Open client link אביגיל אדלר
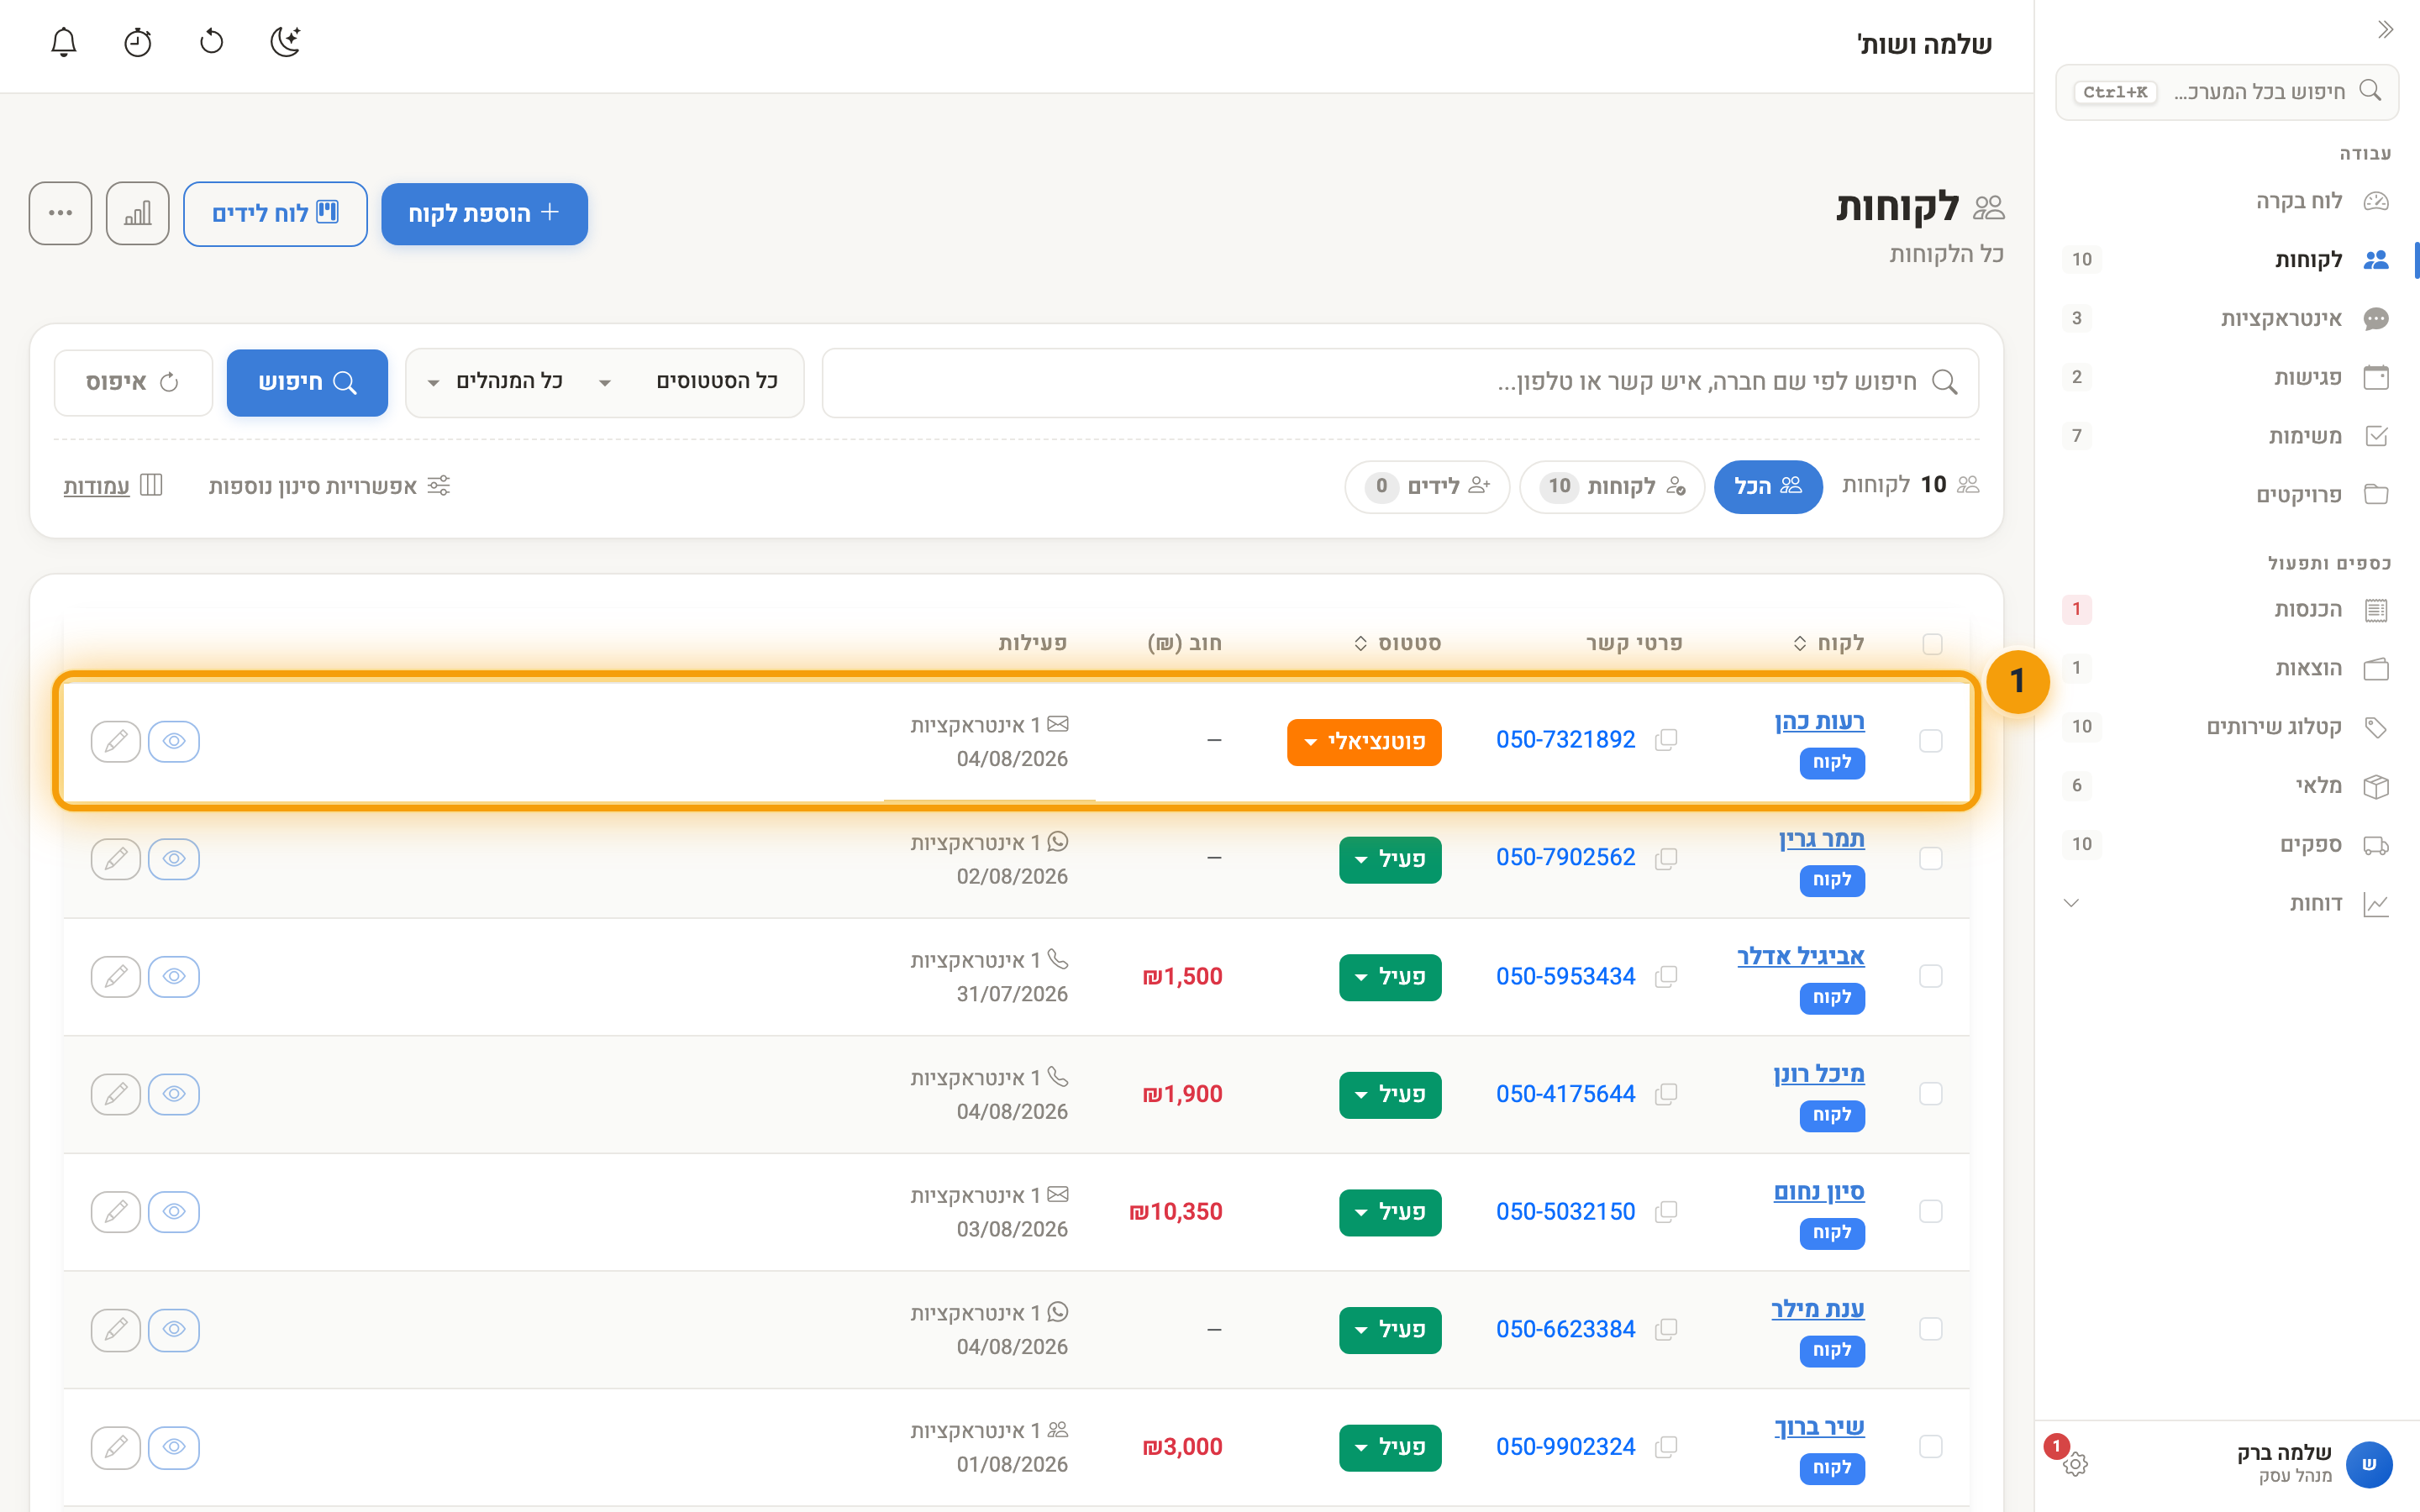2420x1512 pixels. pos(1800,957)
